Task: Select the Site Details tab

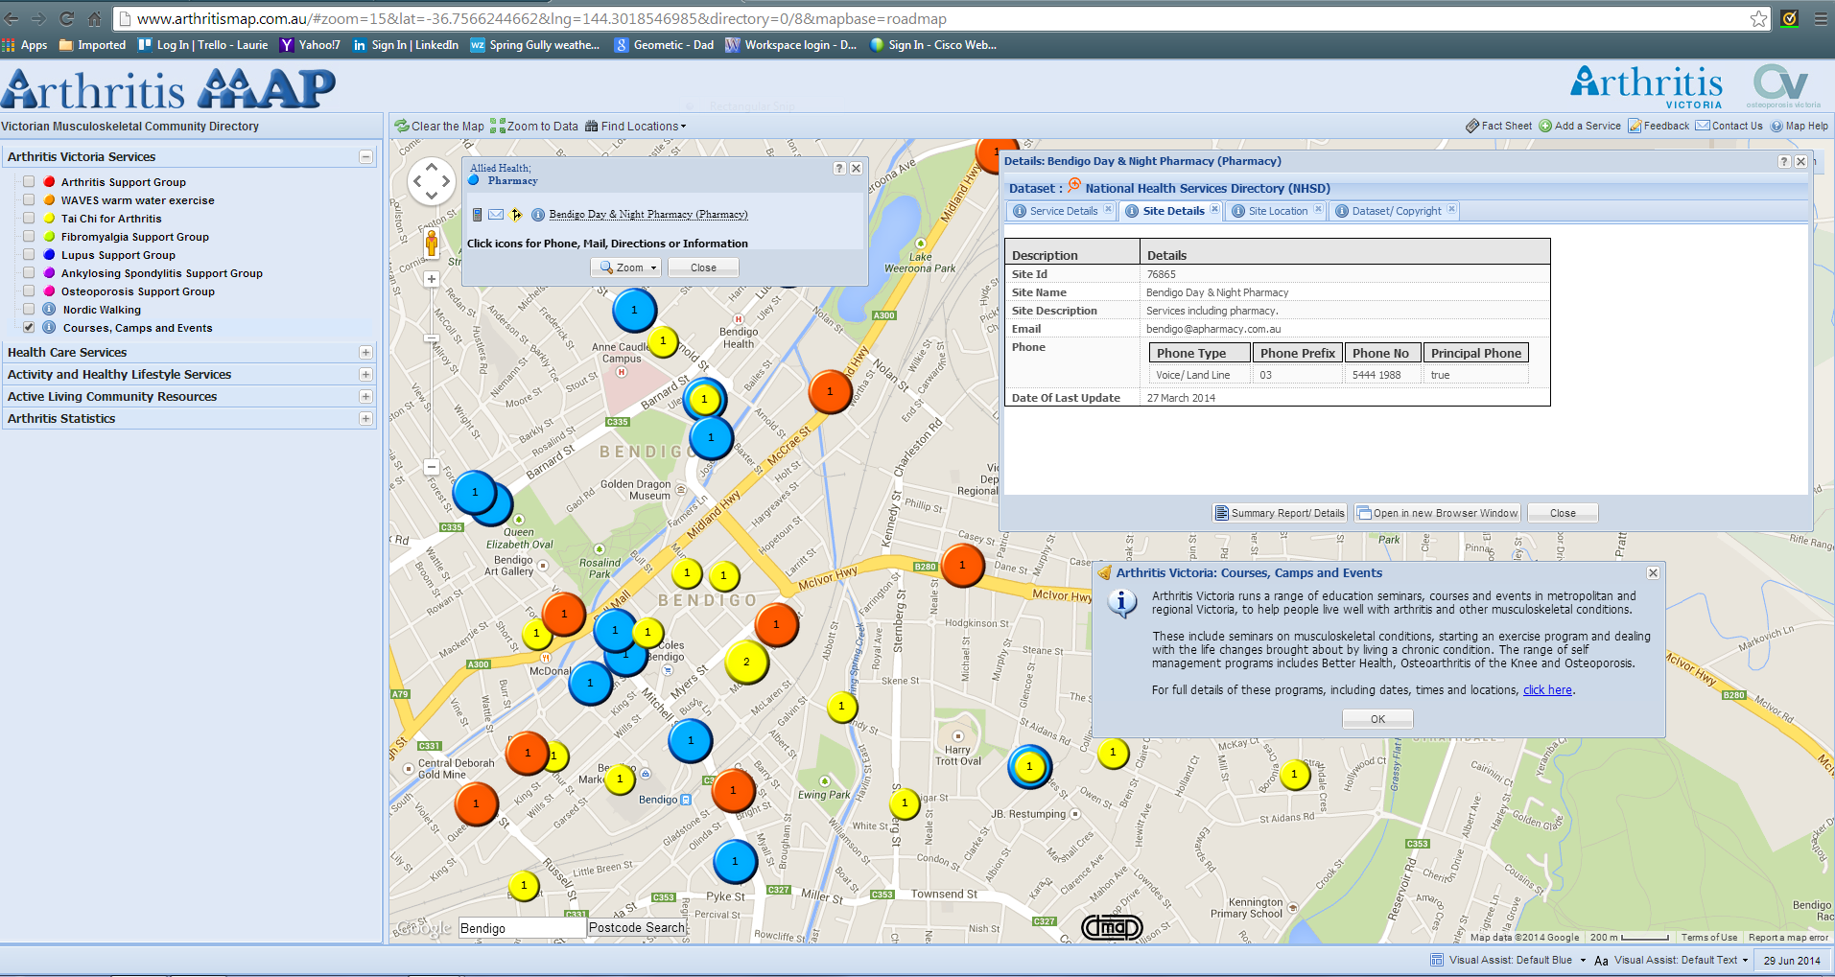Action: pos(1172,211)
